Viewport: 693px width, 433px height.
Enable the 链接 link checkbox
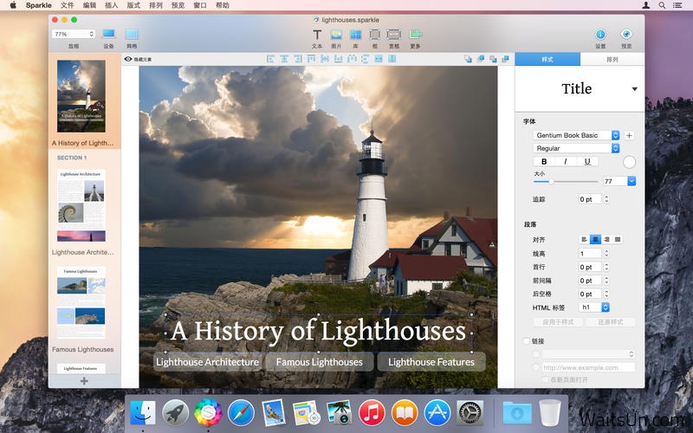point(526,341)
